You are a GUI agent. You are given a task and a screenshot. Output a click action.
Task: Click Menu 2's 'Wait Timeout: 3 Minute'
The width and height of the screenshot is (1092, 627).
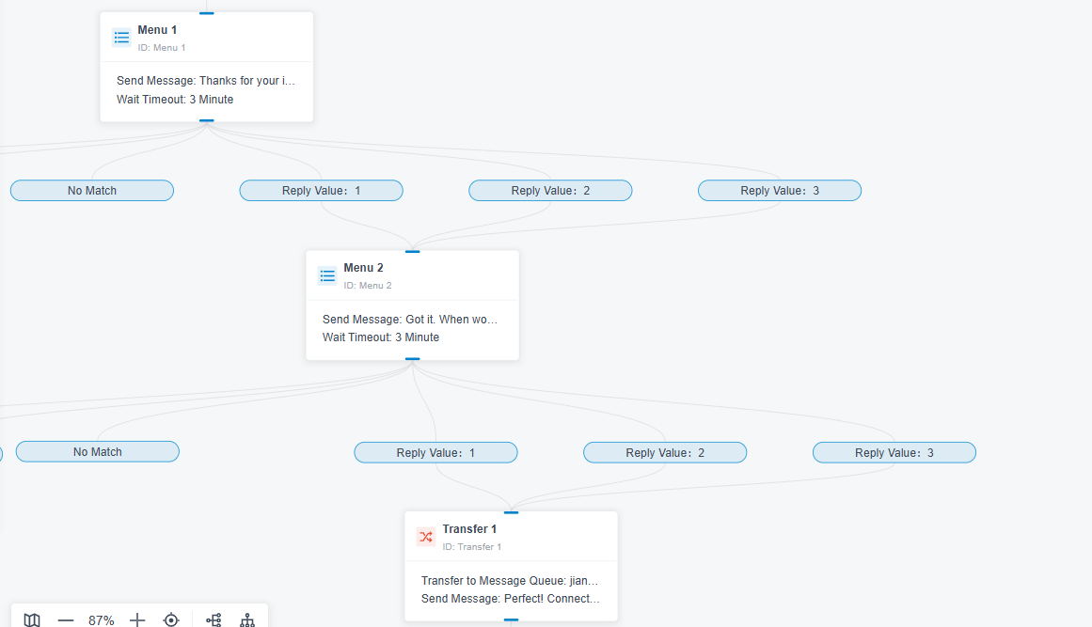click(x=381, y=337)
